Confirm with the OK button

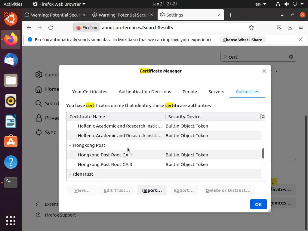click(x=258, y=204)
